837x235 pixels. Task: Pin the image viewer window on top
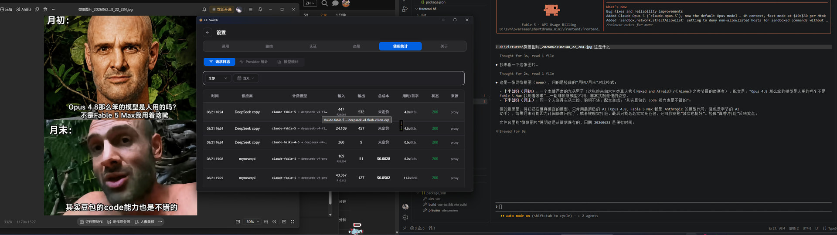click(260, 9)
